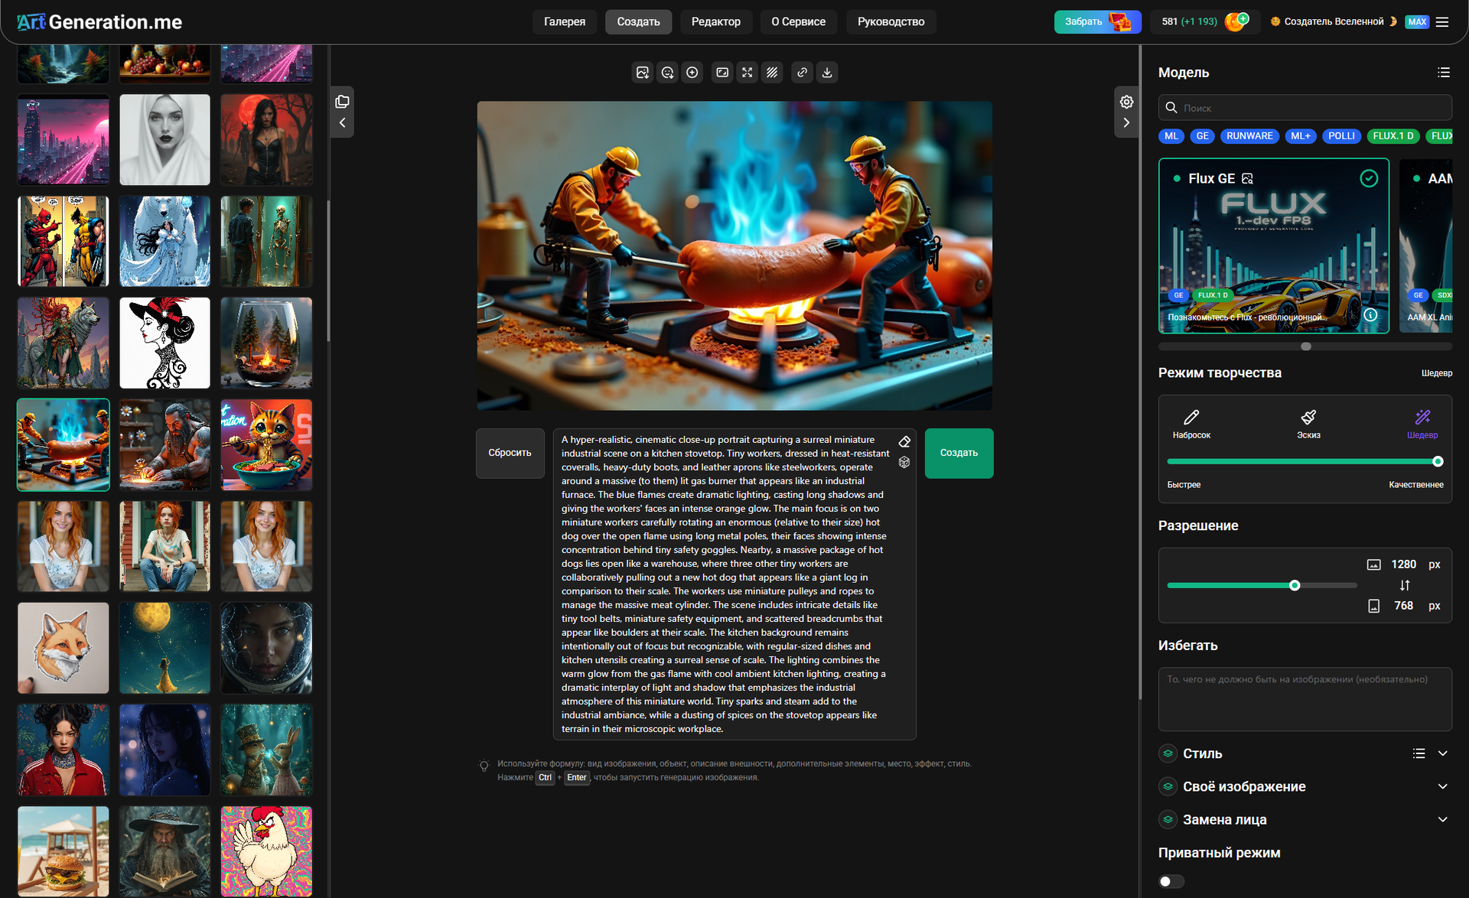Click the info icon on the Flux GE card
This screenshot has height=898, width=1469.
click(x=1370, y=315)
